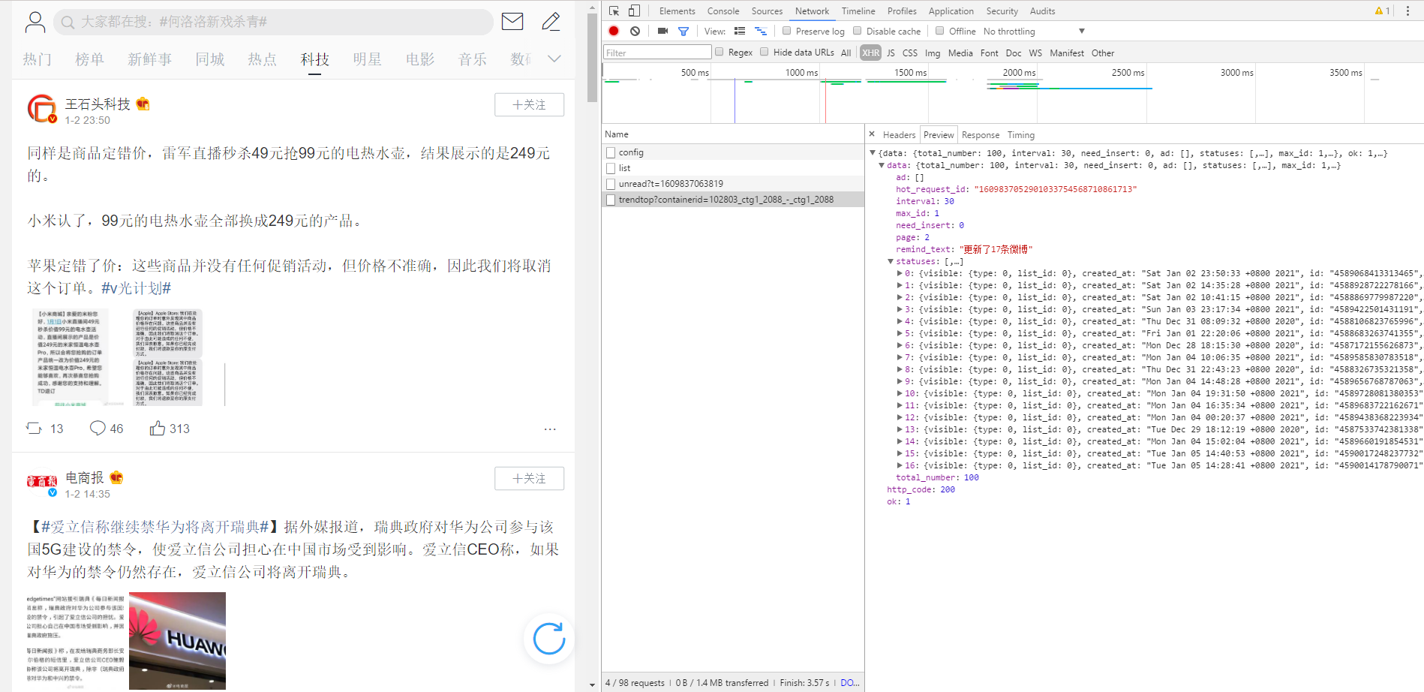Open the #v光计划# hashtag link

137,288
